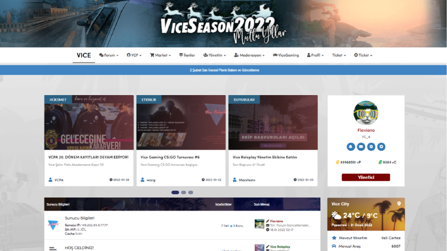The height and width of the screenshot is (251, 447).
Task: Expand the VCP dropdown menu
Action: tap(134, 55)
